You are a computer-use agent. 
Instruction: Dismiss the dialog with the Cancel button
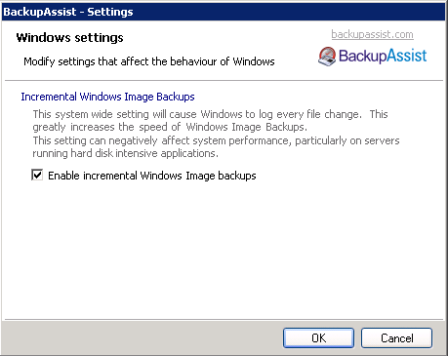397,338
